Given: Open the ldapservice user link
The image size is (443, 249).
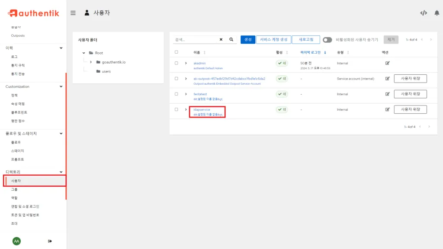Looking at the screenshot, I should (x=202, y=109).
